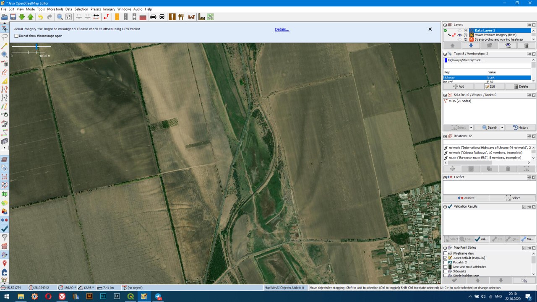Screen dimensions: 537x302
Task: Open the Imagery menu
Action: point(109,9)
